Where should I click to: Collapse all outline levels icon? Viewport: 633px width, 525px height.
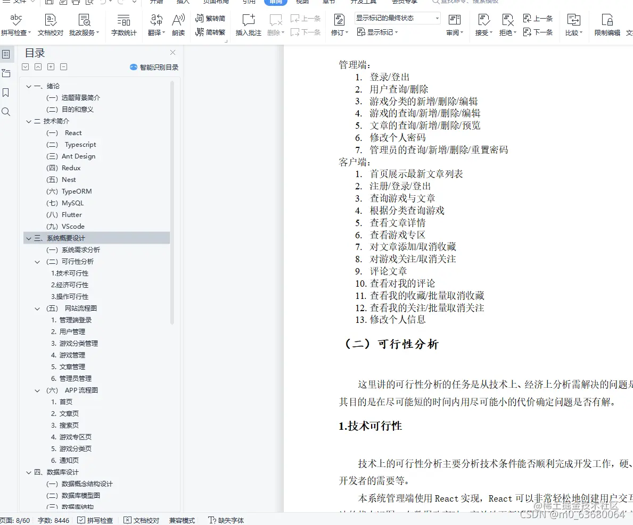click(x=38, y=67)
